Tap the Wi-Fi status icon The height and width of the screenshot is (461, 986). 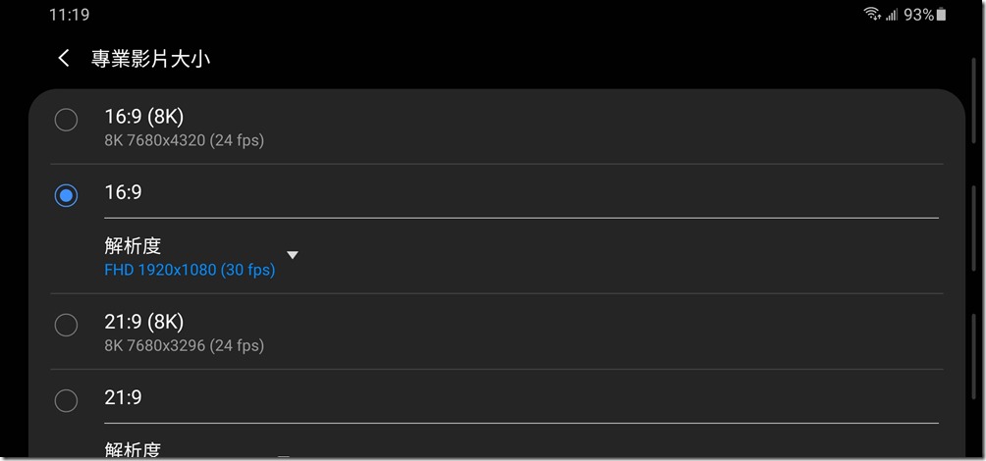pos(872,15)
